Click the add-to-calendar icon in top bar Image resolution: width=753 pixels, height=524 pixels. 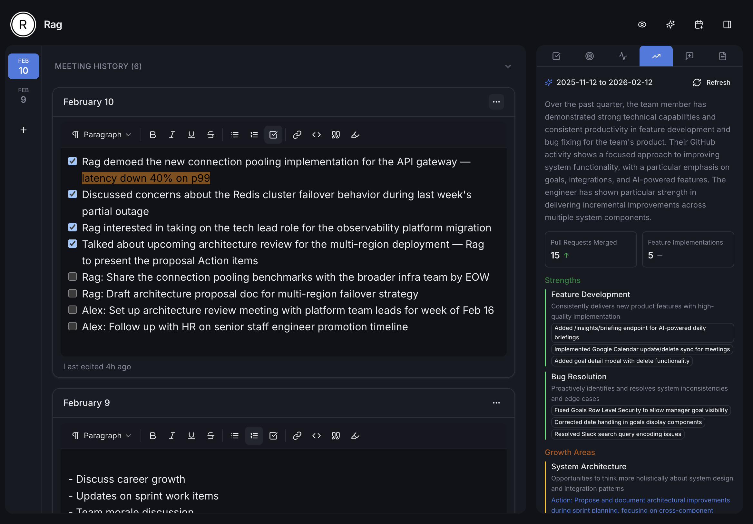[699, 24]
